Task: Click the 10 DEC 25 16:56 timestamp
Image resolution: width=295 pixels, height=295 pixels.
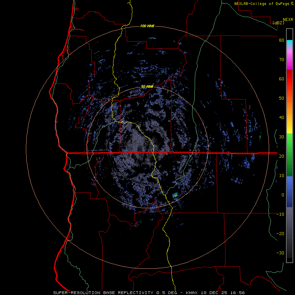Action: click(x=223, y=293)
